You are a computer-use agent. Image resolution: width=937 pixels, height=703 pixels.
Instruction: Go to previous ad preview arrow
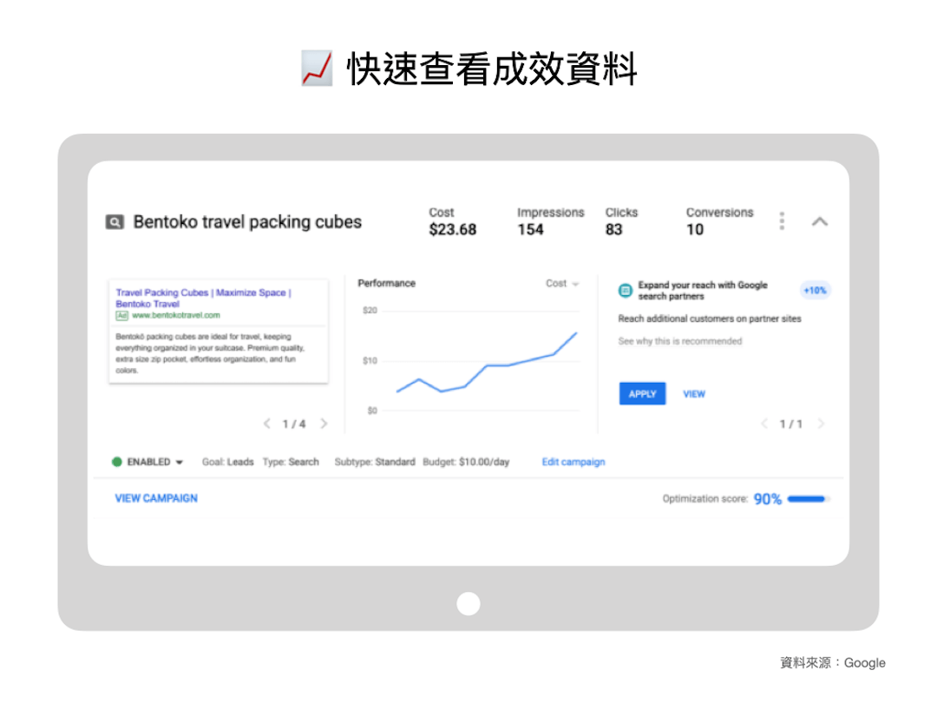(x=267, y=424)
